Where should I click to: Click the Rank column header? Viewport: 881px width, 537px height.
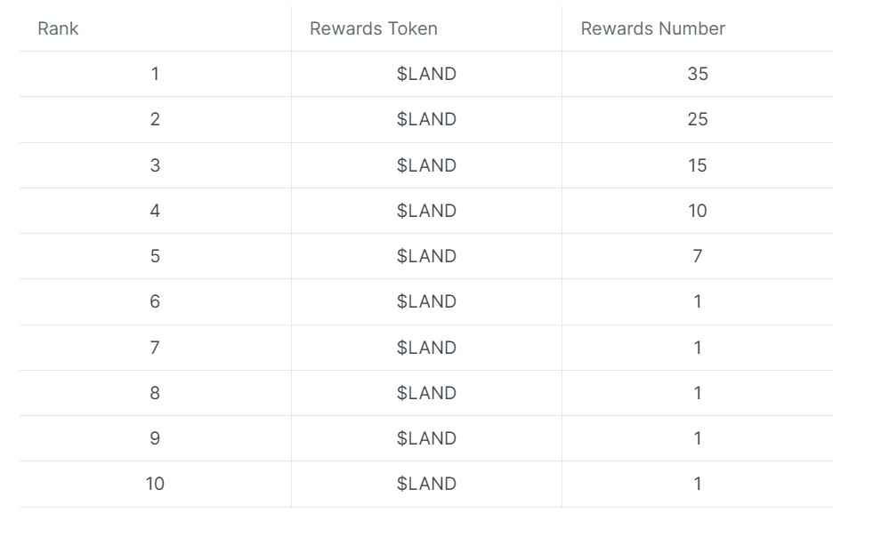(58, 28)
